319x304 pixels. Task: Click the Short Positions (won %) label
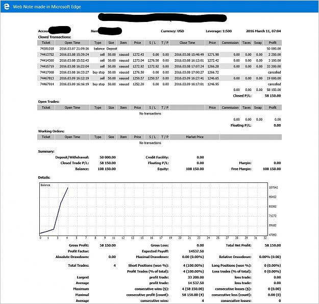click(x=149, y=266)
